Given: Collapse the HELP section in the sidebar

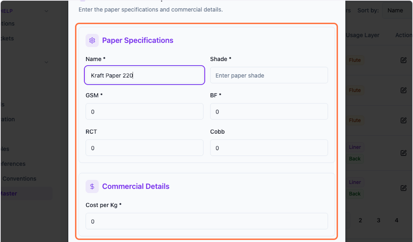Looking at the screenshot, I should coord(46,11).
